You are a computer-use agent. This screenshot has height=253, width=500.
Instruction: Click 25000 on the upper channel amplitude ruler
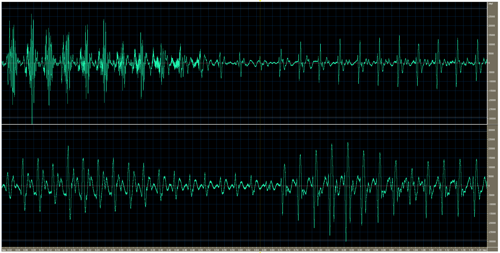point(491,17)
